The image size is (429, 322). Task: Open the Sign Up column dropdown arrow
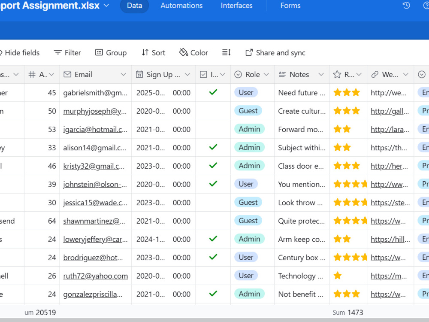click(187, 74)
